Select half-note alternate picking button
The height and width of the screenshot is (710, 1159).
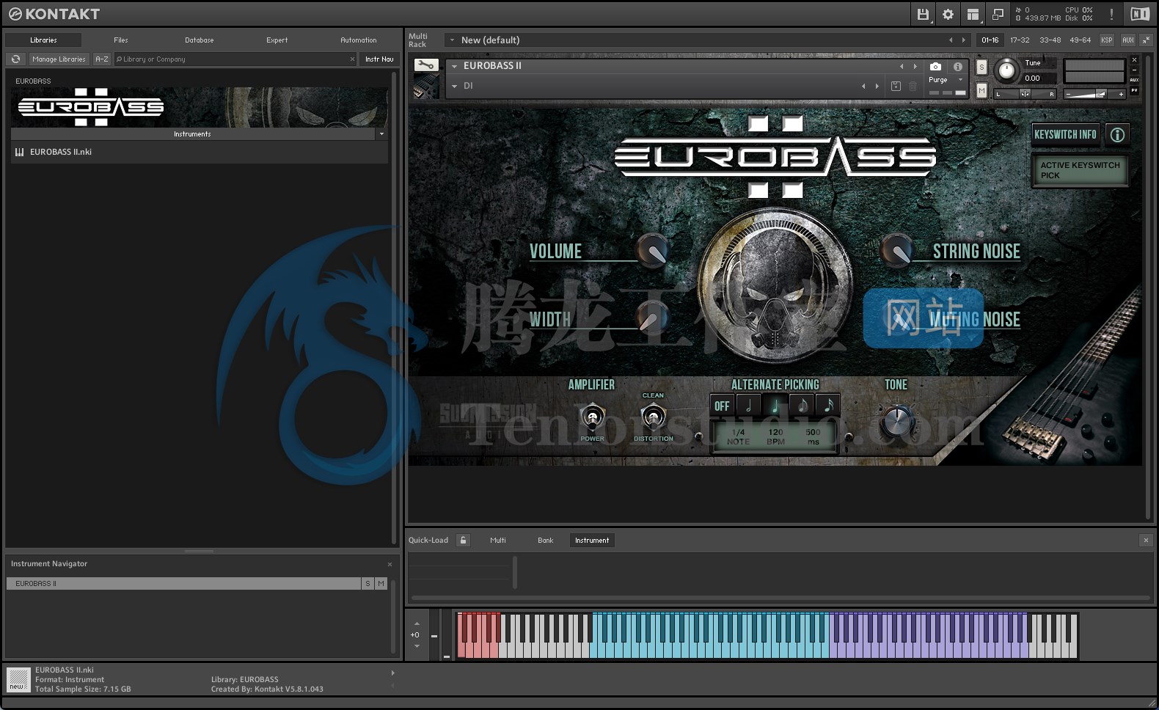(x=748, y=406)
